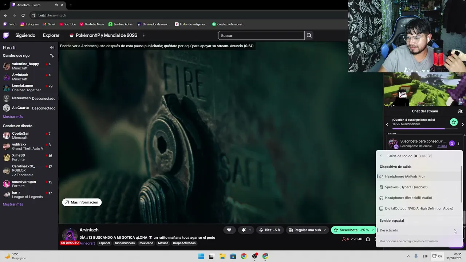Open the Minecraft stream preview thumbnail
The height and width of the screenshot is (262, 466).
pos(424,89)
